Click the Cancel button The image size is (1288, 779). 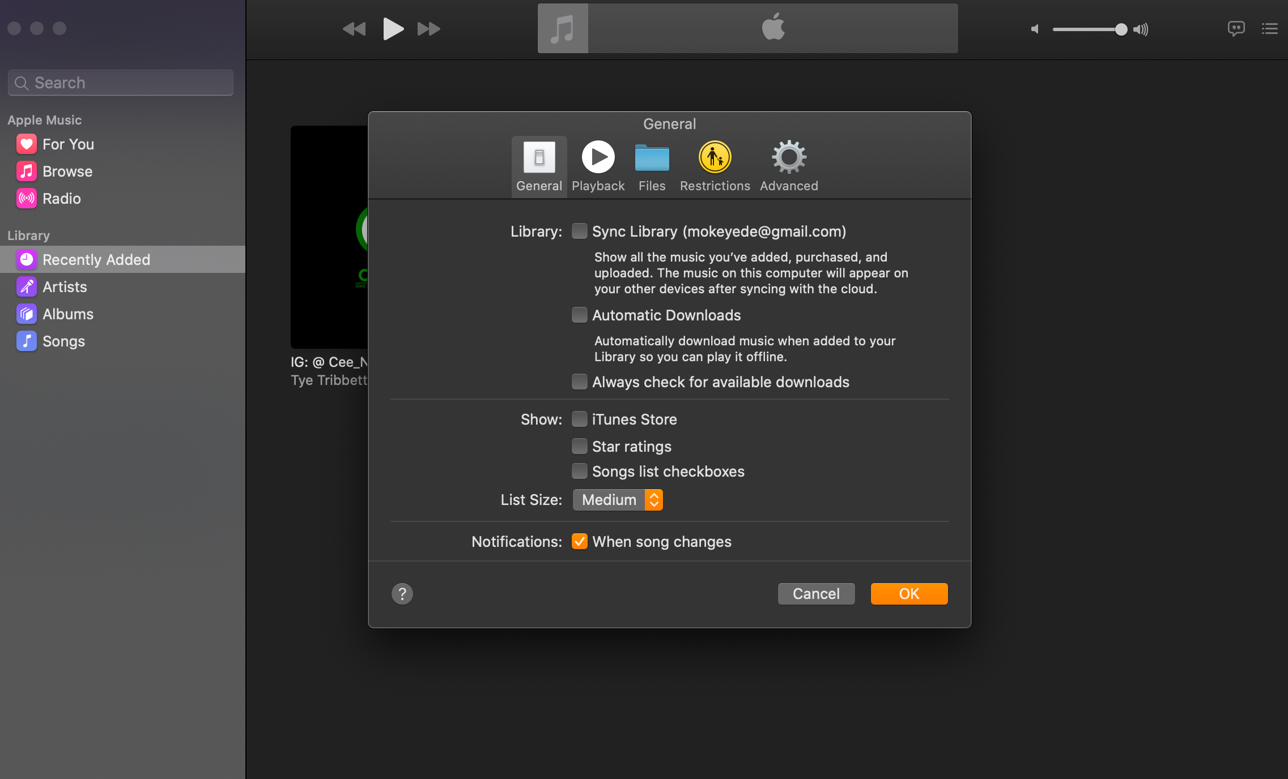[x=815, y=593]
